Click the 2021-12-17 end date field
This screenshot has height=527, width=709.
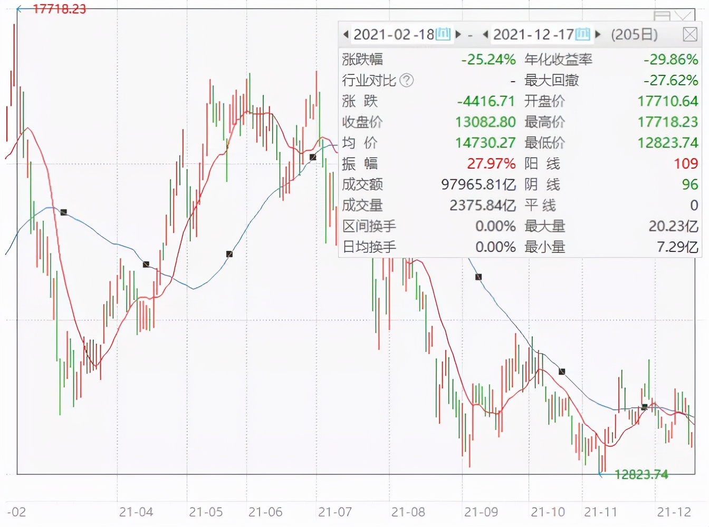(x=533, y=35)
